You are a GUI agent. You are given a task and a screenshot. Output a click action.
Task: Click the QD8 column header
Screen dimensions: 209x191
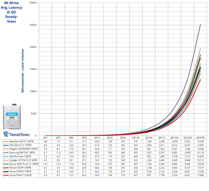pos(84,138)
